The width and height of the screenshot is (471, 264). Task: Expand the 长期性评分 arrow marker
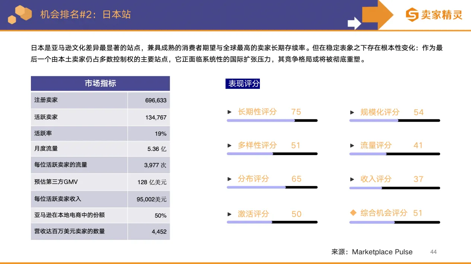229,112
